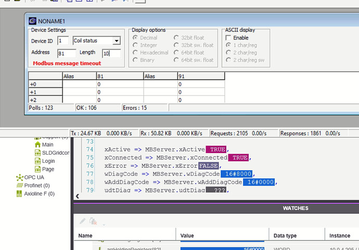Click the Page item icon
This screenshot has height=250, width=359.
37,169
